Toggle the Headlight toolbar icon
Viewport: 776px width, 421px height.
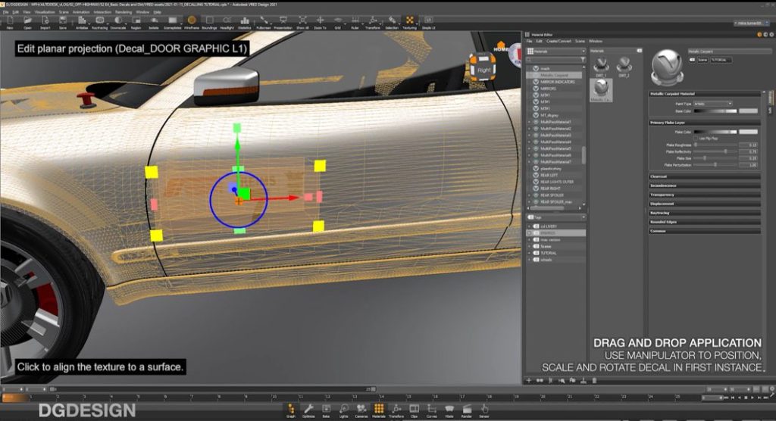click(227, 22)
